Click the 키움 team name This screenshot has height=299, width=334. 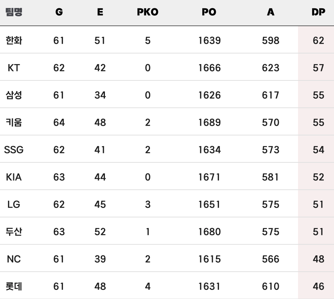click(14, 123)
